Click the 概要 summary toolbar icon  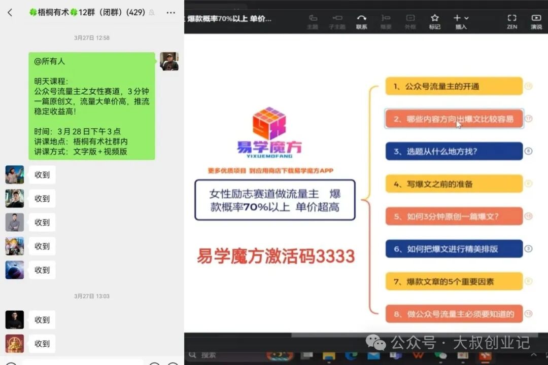[386, 20]
